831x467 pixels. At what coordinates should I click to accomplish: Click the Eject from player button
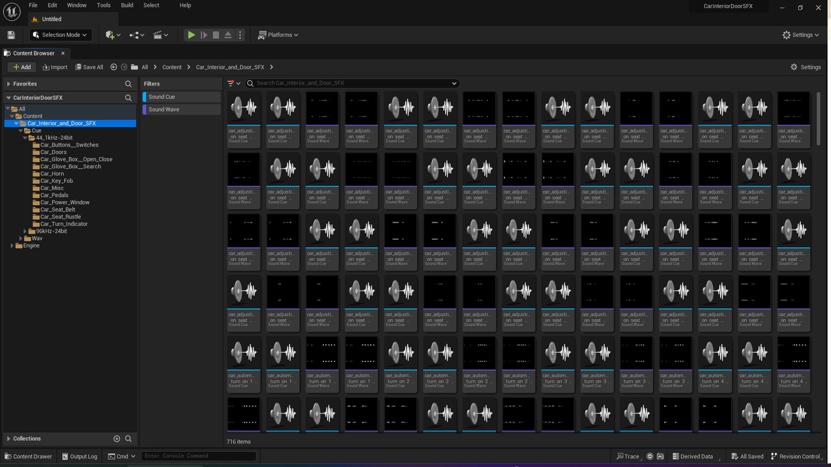228,35
